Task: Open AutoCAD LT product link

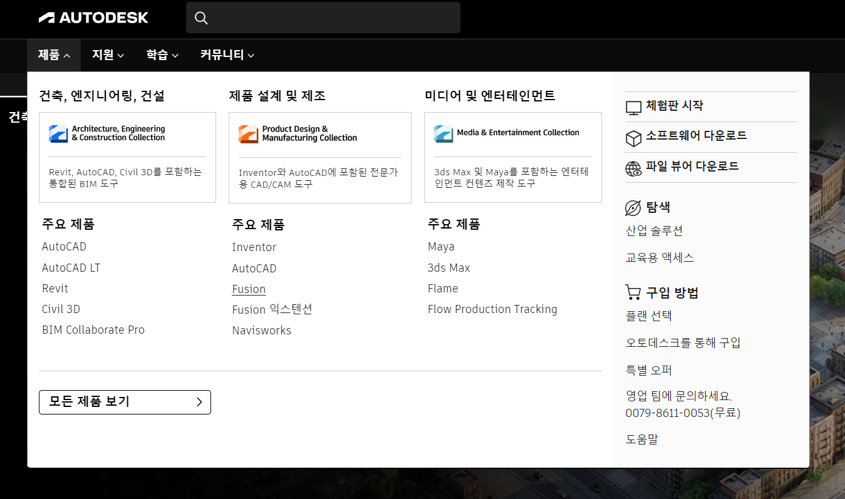Action: [71, 268]
